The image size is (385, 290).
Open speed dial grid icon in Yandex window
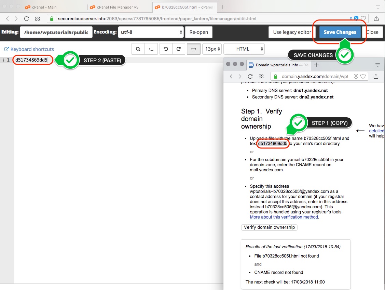(261, 76)
